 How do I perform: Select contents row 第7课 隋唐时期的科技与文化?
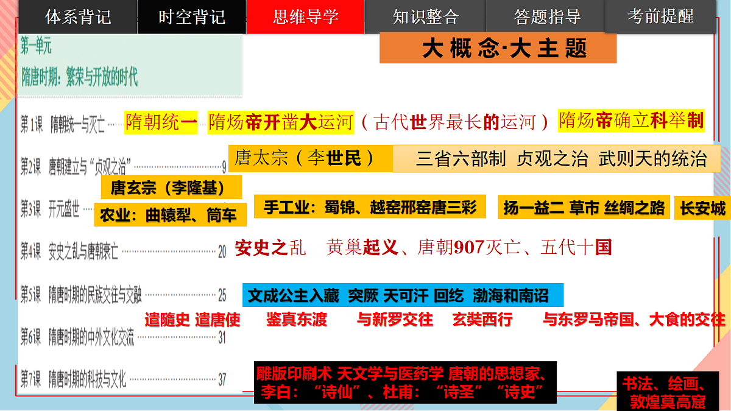(x=124, y=381)
